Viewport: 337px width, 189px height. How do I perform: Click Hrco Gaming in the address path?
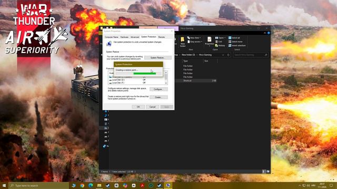(205, 55)
